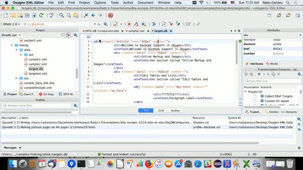This screenshot has width=303, height=170.
Task: Switch editor to Text mode
Action: pyautogui.click(x=146, y=110)
